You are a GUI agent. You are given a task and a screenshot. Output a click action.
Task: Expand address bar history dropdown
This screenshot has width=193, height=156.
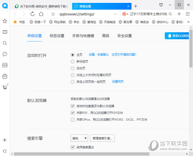pos(115,14)
